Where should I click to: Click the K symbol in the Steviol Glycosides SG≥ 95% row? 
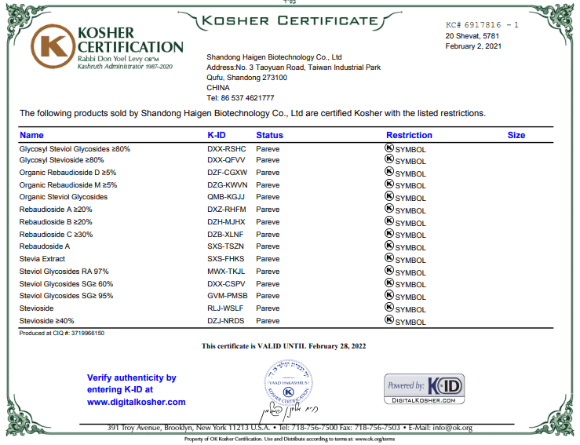pos(389,295)
